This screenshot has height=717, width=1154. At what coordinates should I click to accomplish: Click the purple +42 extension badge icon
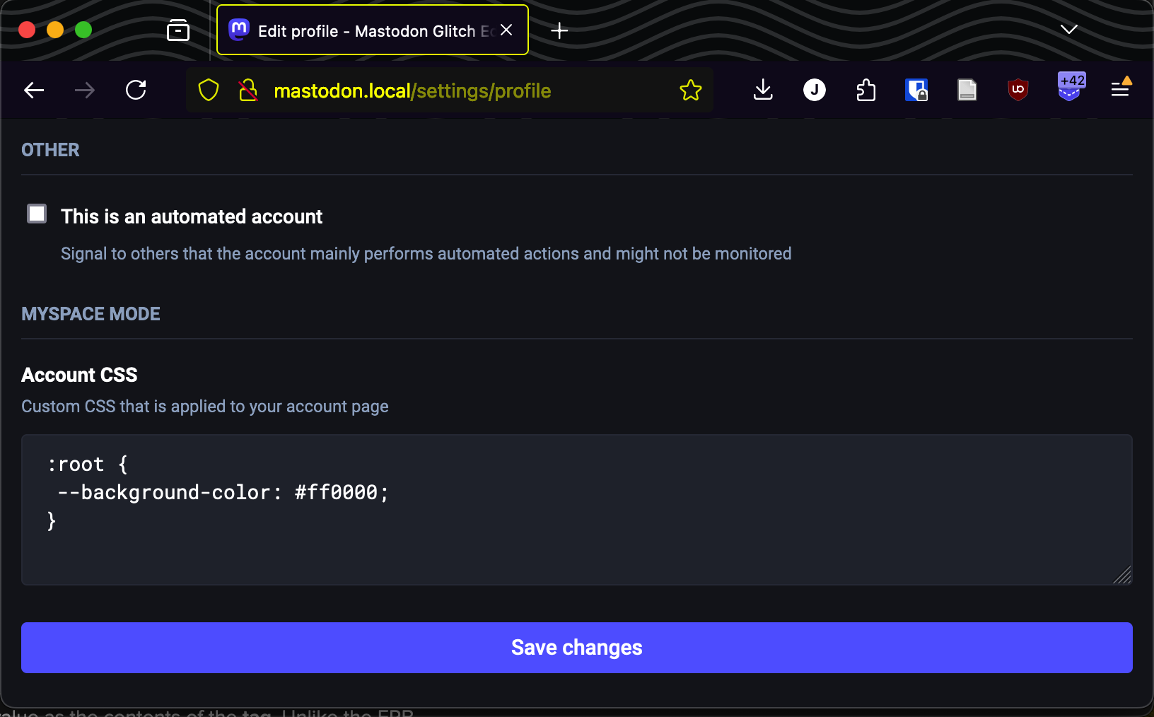tap(1071, 87)
